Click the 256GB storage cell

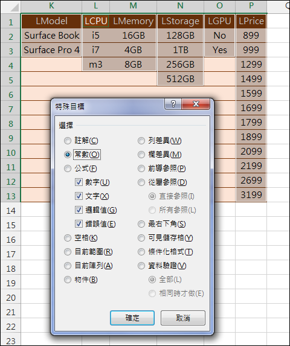click(180, 65)
